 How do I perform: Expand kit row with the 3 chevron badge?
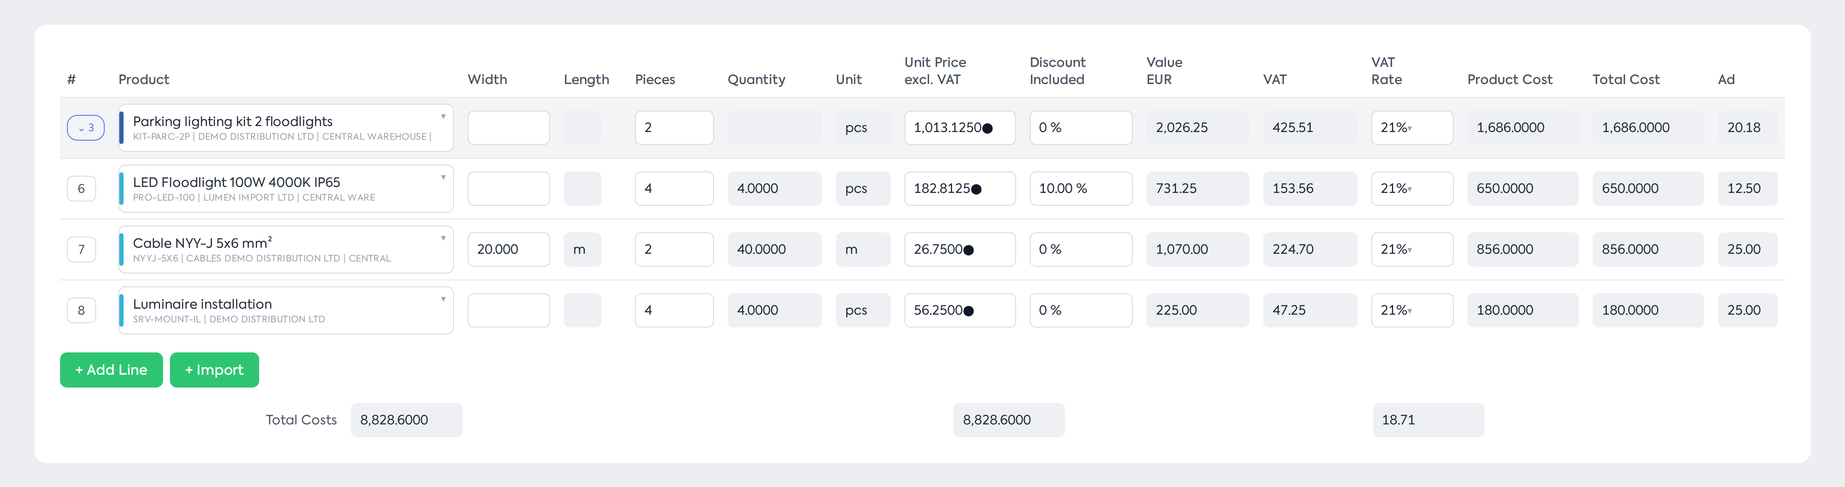[86, 128]
